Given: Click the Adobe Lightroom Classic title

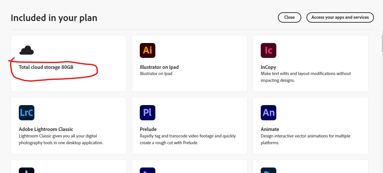Looking at the screenshot, I should pos(46,129).
